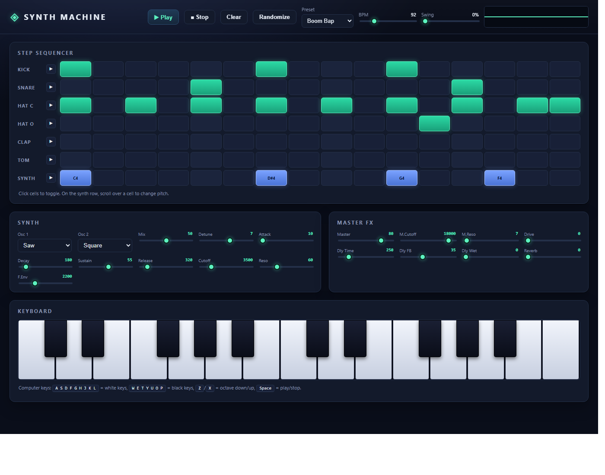Toggle the C4 synth step
The height and width of the screenshot is (475, 605).
[x=76, y=178]
